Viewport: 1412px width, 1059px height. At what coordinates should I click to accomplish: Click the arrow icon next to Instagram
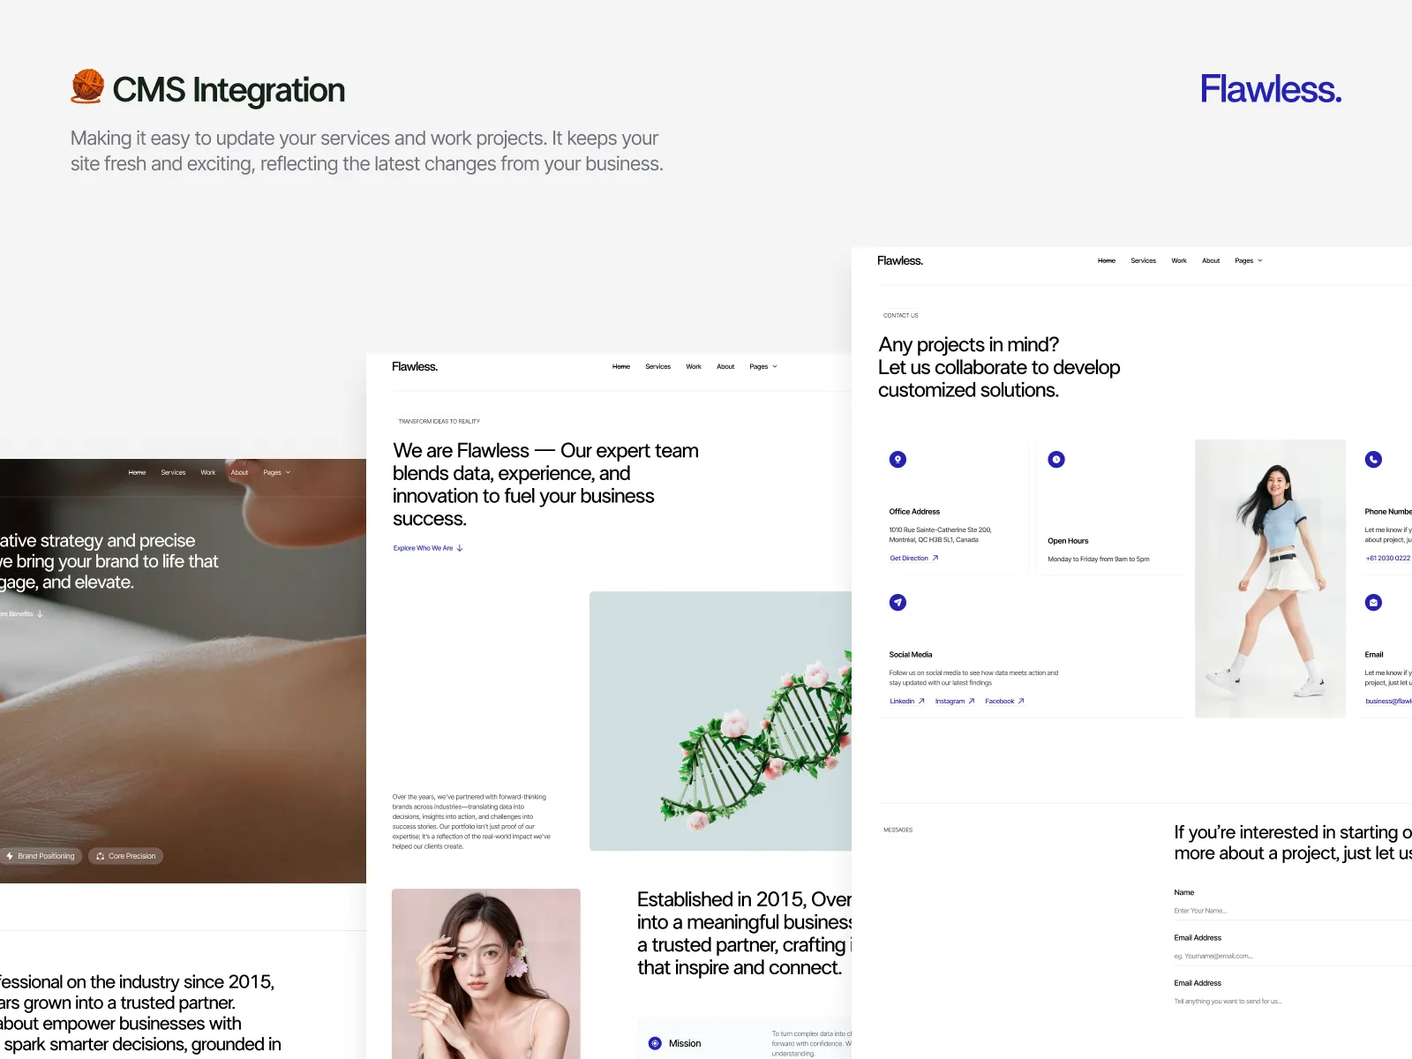pos(972,701)
